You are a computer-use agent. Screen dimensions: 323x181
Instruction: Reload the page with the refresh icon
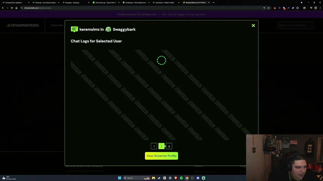(x=12, y=8)
